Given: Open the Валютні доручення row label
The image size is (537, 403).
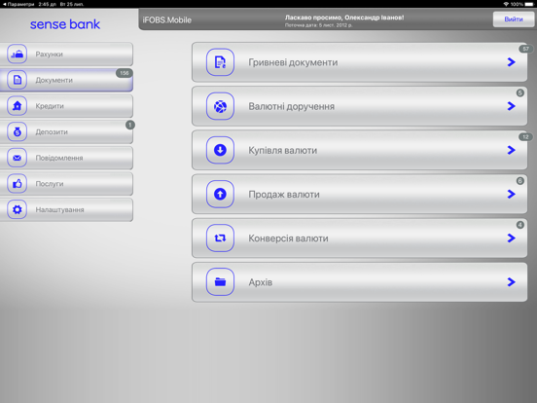Looking at the screenshot, I should [292, 106].
